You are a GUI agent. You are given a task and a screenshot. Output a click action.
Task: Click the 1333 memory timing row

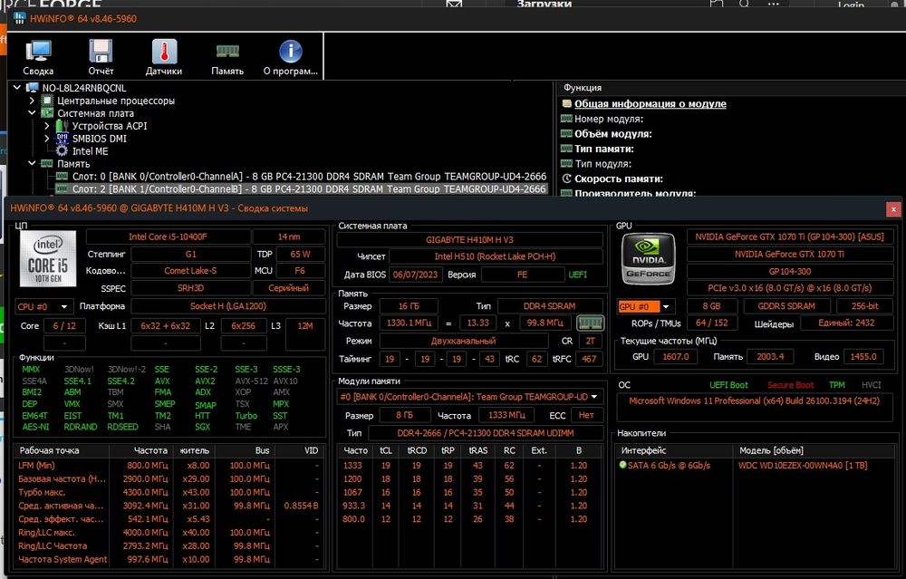(469, 465)
